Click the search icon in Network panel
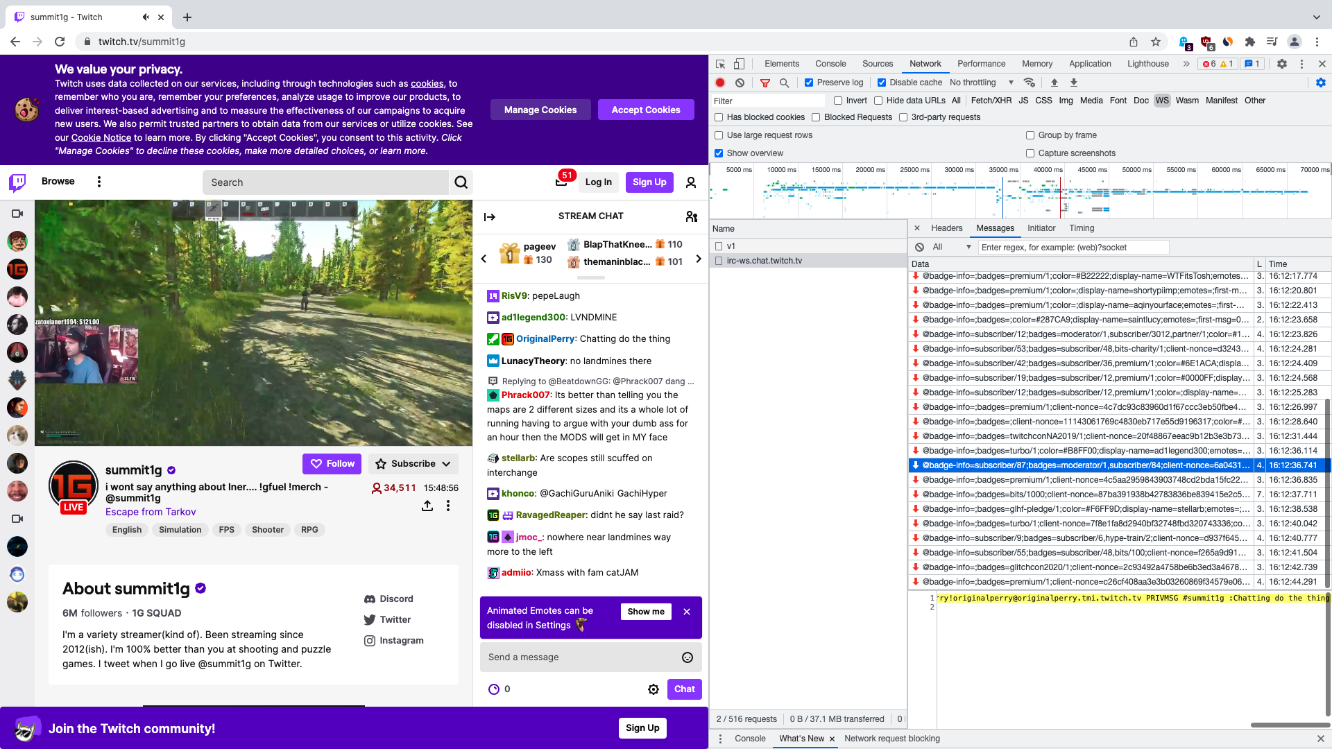The width and height of the screenshot is (1332, 749). (784, 83)
